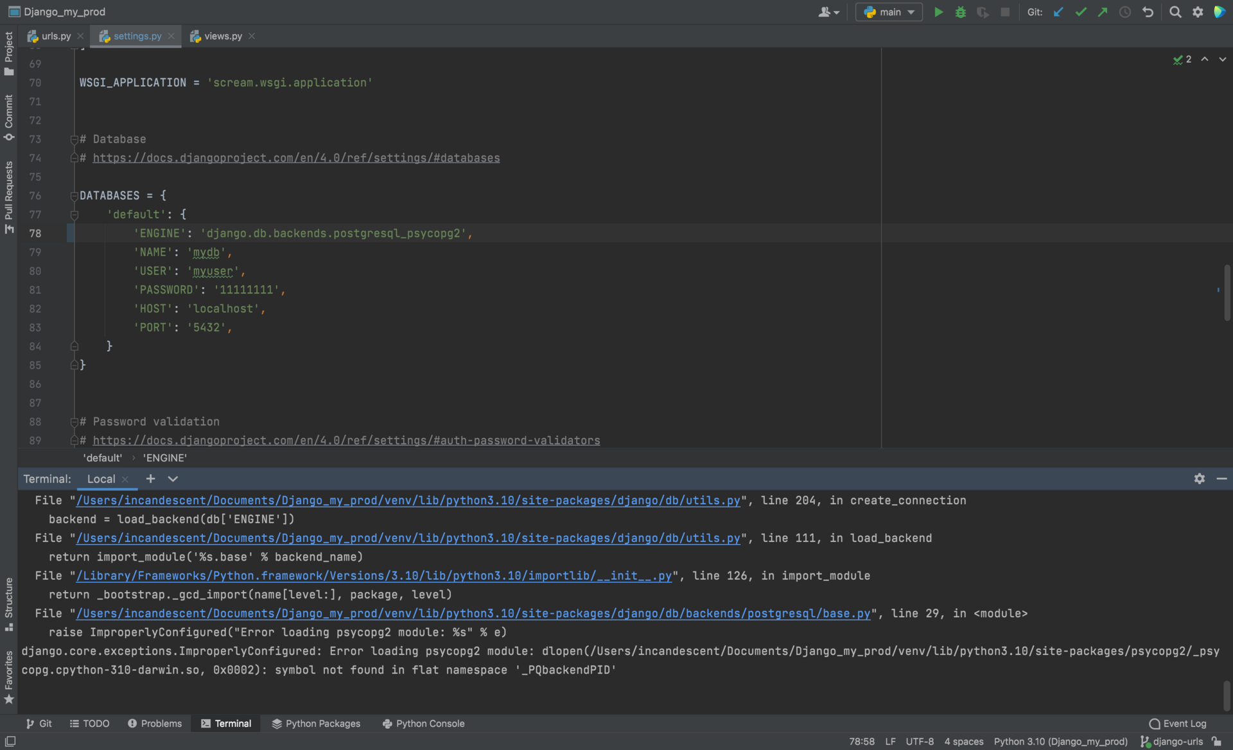Screen dimensions: 1233x750
Task: Open the Structure tool window
Action: coord(8,604)
